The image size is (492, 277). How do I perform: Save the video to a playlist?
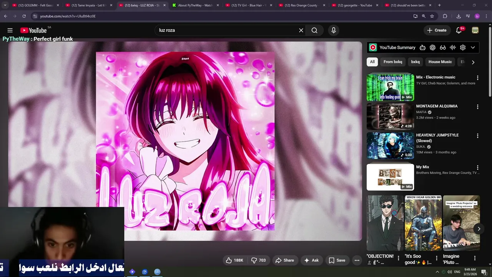pyautogui.click(x=337, y=260)
